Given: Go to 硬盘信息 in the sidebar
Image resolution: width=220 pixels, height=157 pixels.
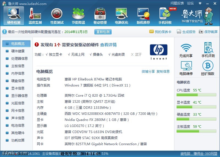Looking at the screenshot, I should point(18,81).
